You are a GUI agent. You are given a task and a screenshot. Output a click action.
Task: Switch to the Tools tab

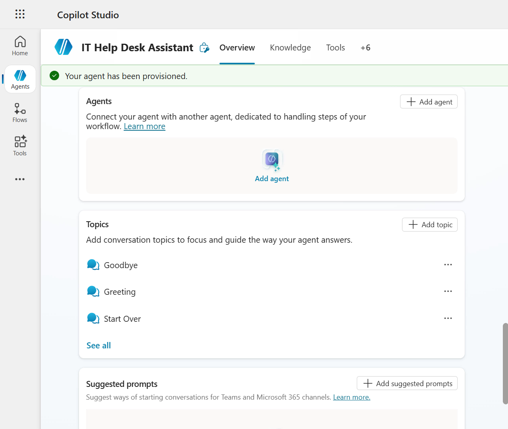(x=335, y=48)
